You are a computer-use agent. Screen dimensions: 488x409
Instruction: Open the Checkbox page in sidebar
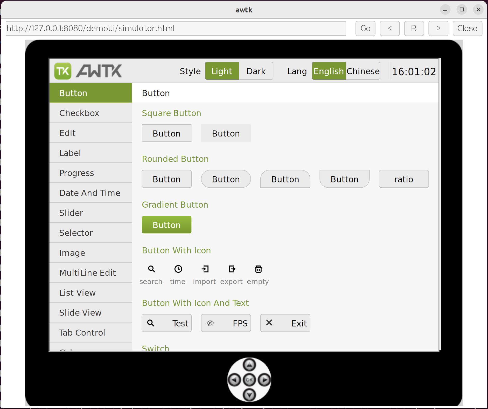click(91, 113)
